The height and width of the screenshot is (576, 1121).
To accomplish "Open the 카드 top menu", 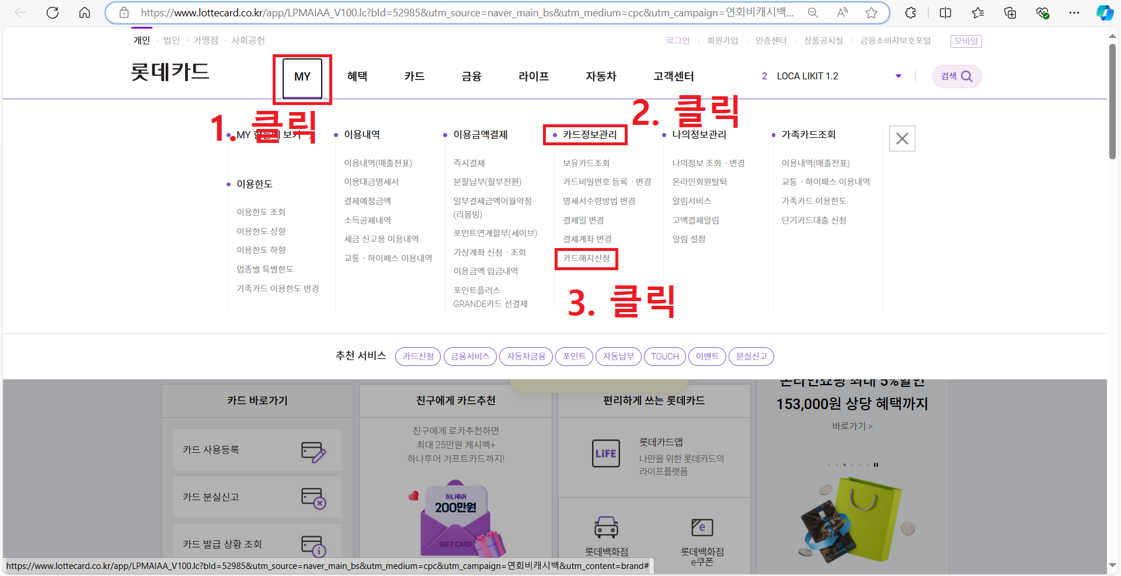I will [414, 76].
